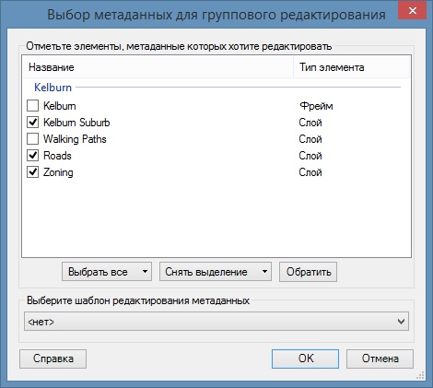The image size is (433, 388).
Task: Enable the Walking Paths checkbox
Action: tap(32, 139)
